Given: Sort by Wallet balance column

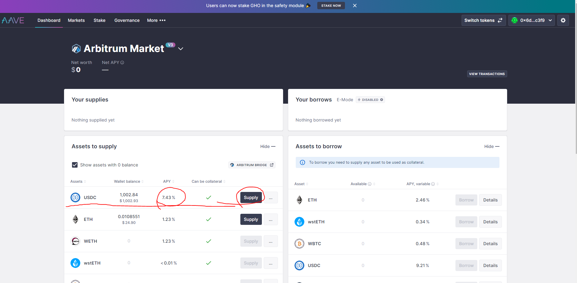Looking at the screenshot, I should click(x=129, y=181).
